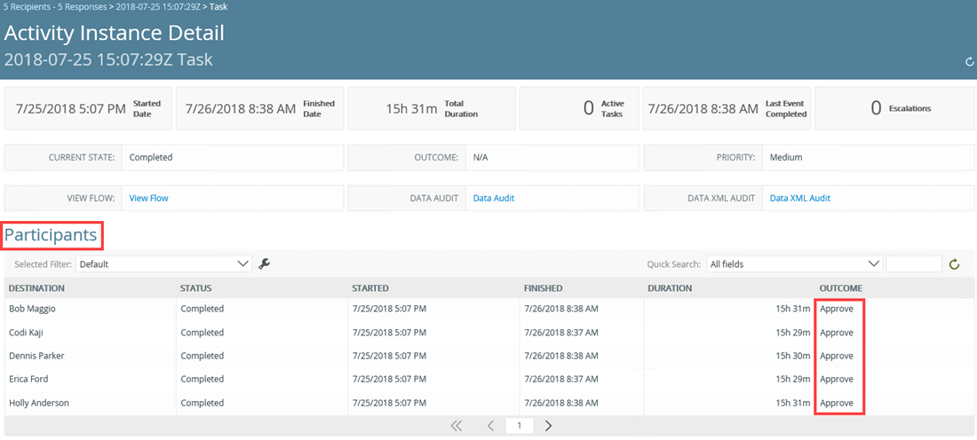Sort by the Duration column header
This screenshot has height=440, width=977.
(x=670, y=288)
